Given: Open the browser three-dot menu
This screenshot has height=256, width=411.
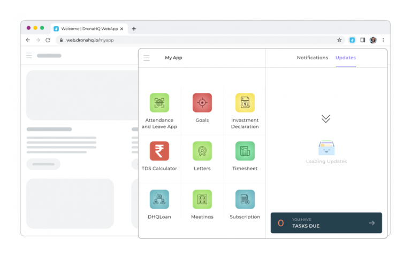Looking at the screenshot, I should 383,40.
